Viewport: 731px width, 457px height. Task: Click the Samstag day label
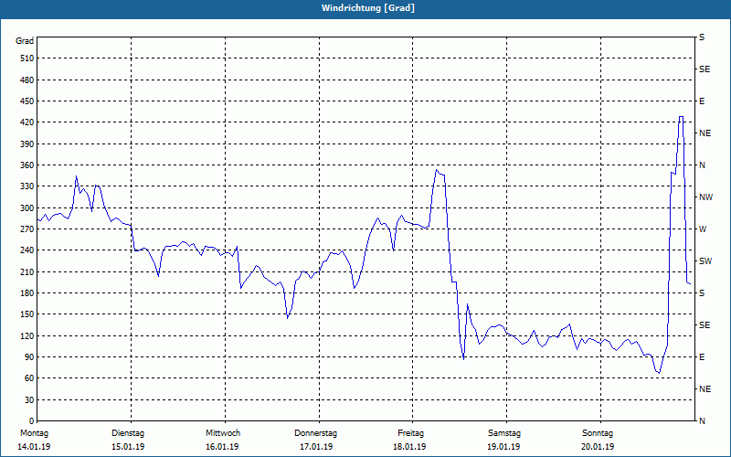[x=504, y=433]
